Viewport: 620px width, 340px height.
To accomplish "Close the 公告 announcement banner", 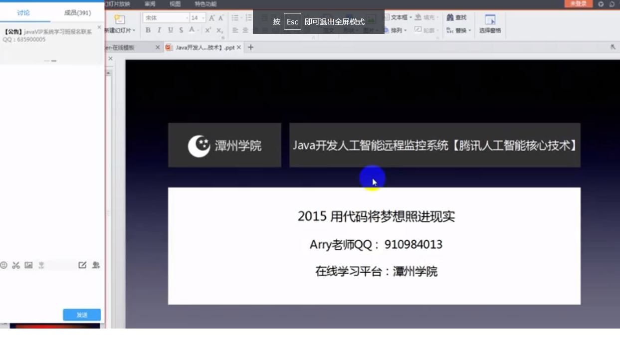I will (99, 27).
